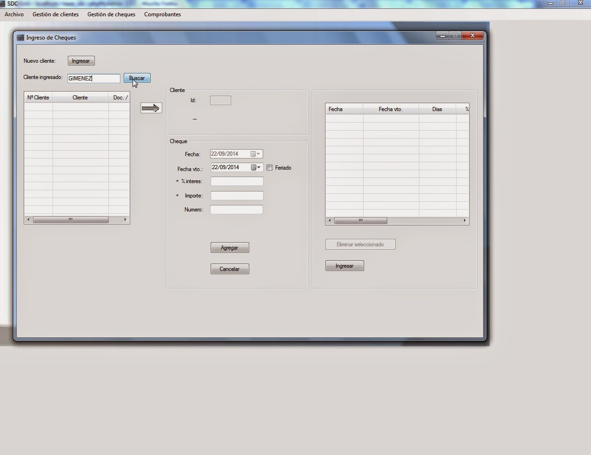Enable the Feriado checkbox
591x455 pixels.
[x=270, y=168]
